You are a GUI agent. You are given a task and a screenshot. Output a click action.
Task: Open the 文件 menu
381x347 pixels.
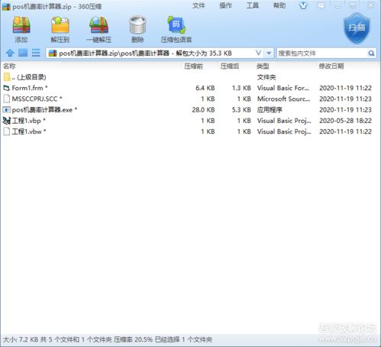point(199,5)
